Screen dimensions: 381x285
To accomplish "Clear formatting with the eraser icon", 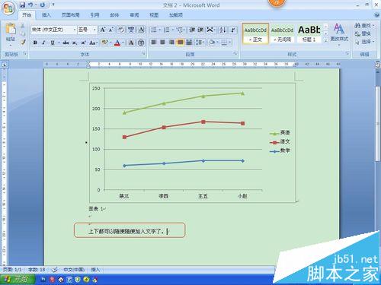I will tap(121, 30).
